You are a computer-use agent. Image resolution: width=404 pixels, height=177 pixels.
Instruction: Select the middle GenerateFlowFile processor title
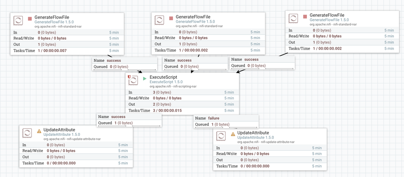pyautogui.click(x=193, y=17)
